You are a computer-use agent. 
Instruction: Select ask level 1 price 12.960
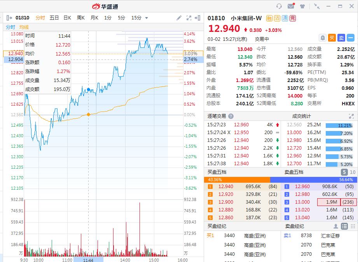click(302, 186)
